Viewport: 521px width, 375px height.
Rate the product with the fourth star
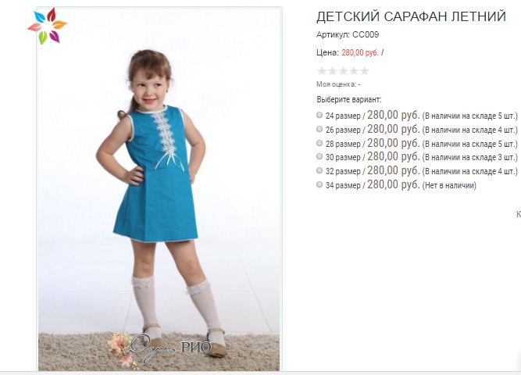(354, 71)
